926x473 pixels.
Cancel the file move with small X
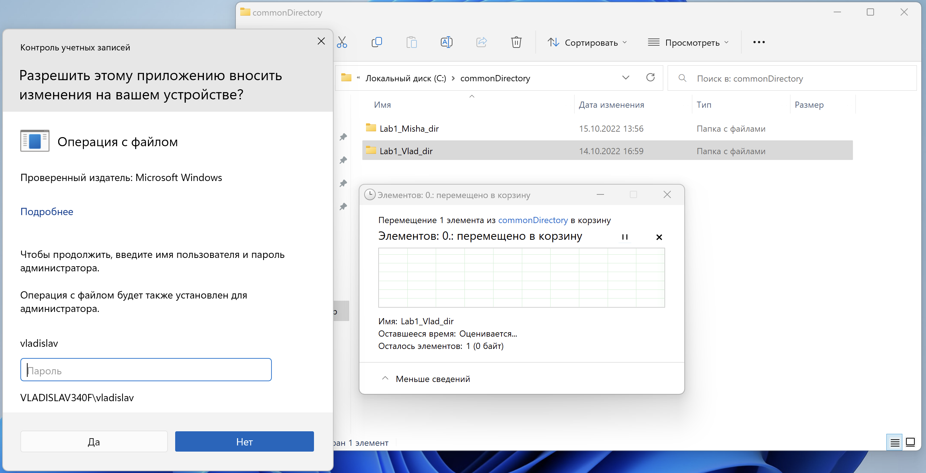click(x=659, y=237)
